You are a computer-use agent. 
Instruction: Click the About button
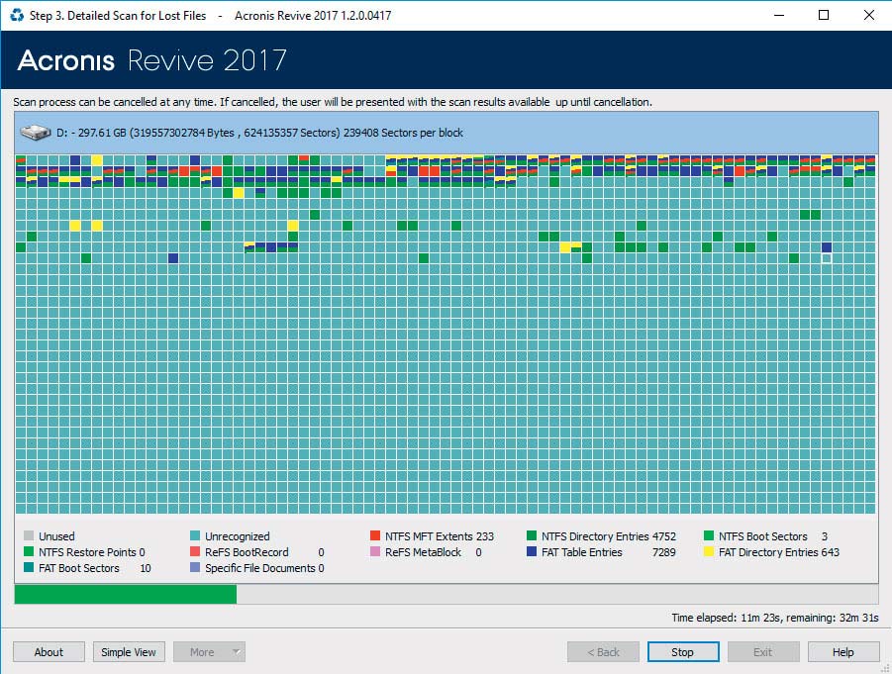[x=49, y=652]
